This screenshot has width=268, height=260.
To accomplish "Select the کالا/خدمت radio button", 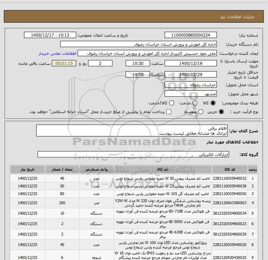I will (172, 103).
